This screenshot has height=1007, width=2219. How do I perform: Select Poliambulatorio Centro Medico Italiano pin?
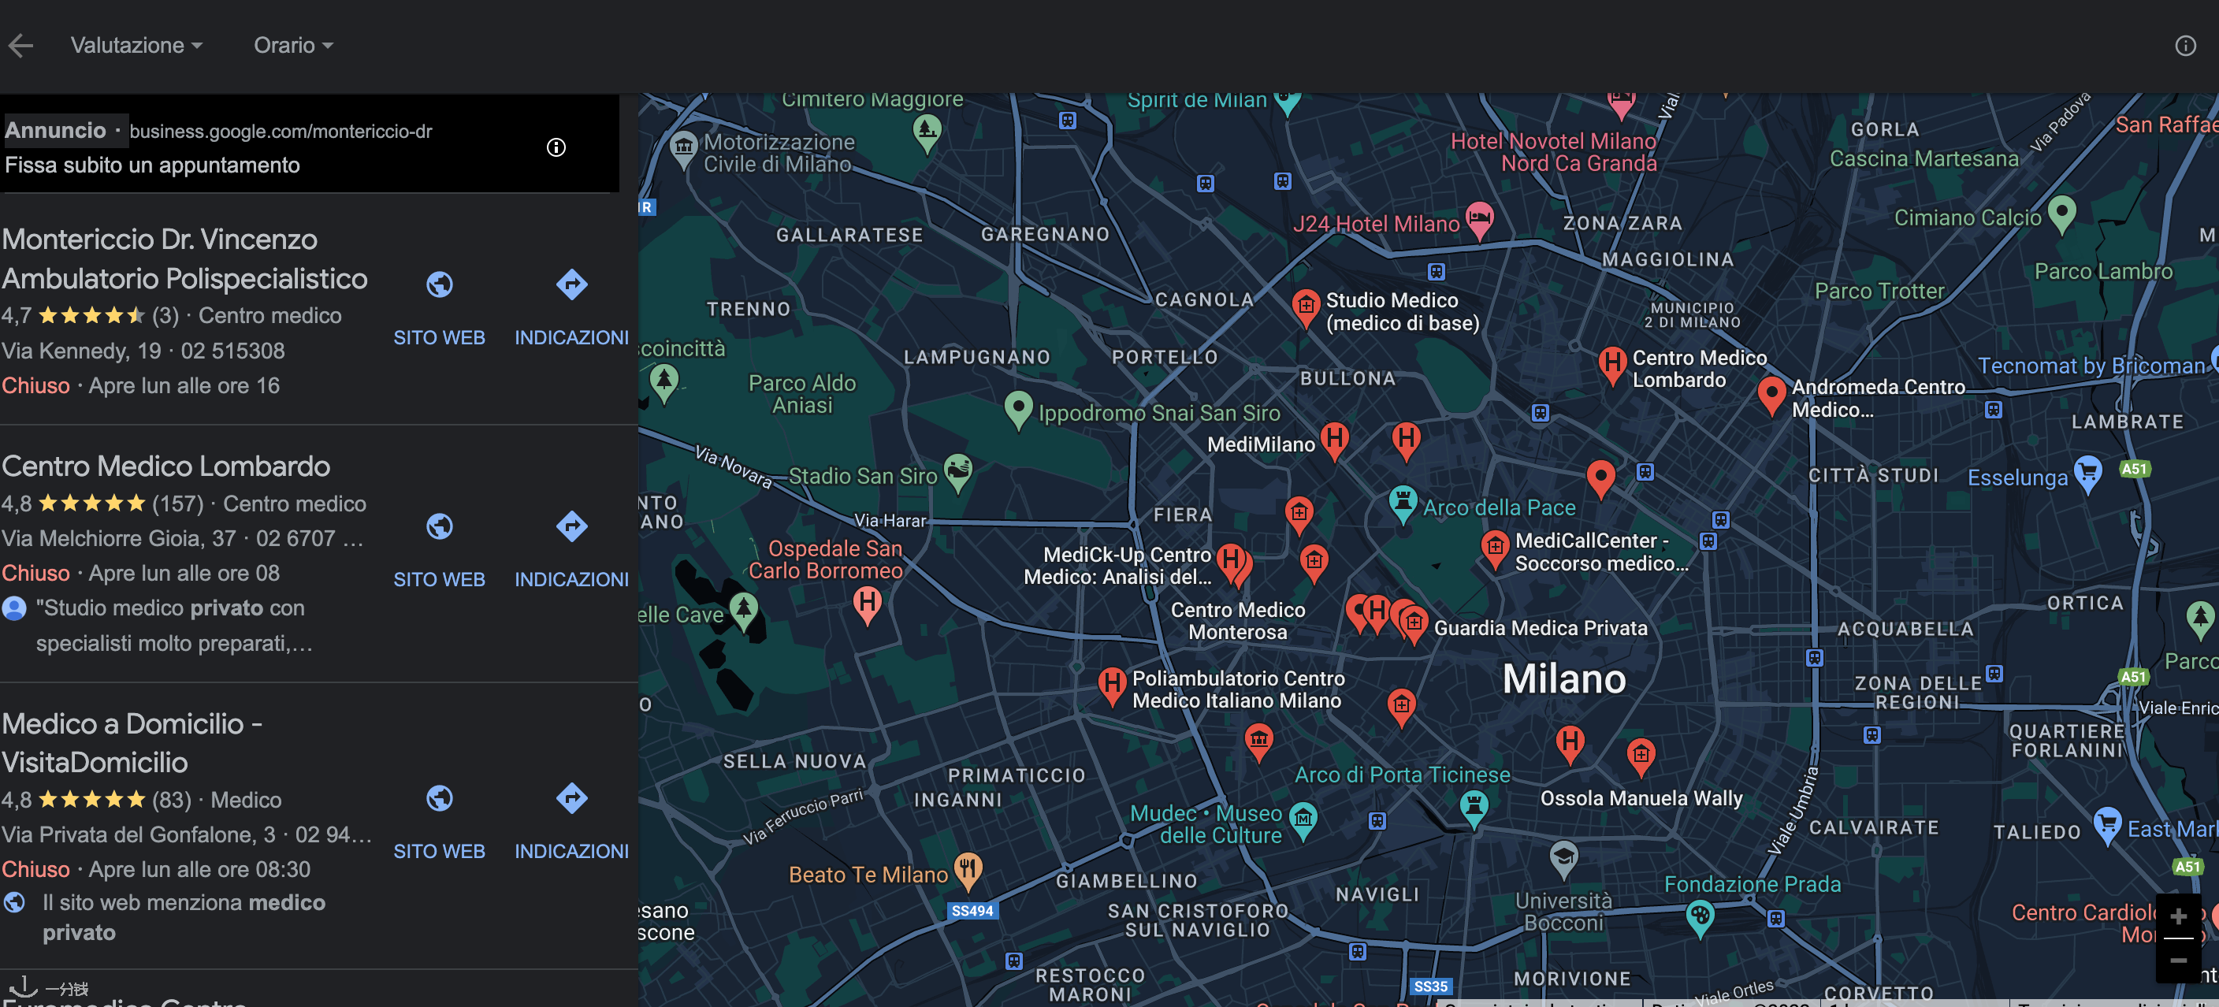pos(1112,686)
